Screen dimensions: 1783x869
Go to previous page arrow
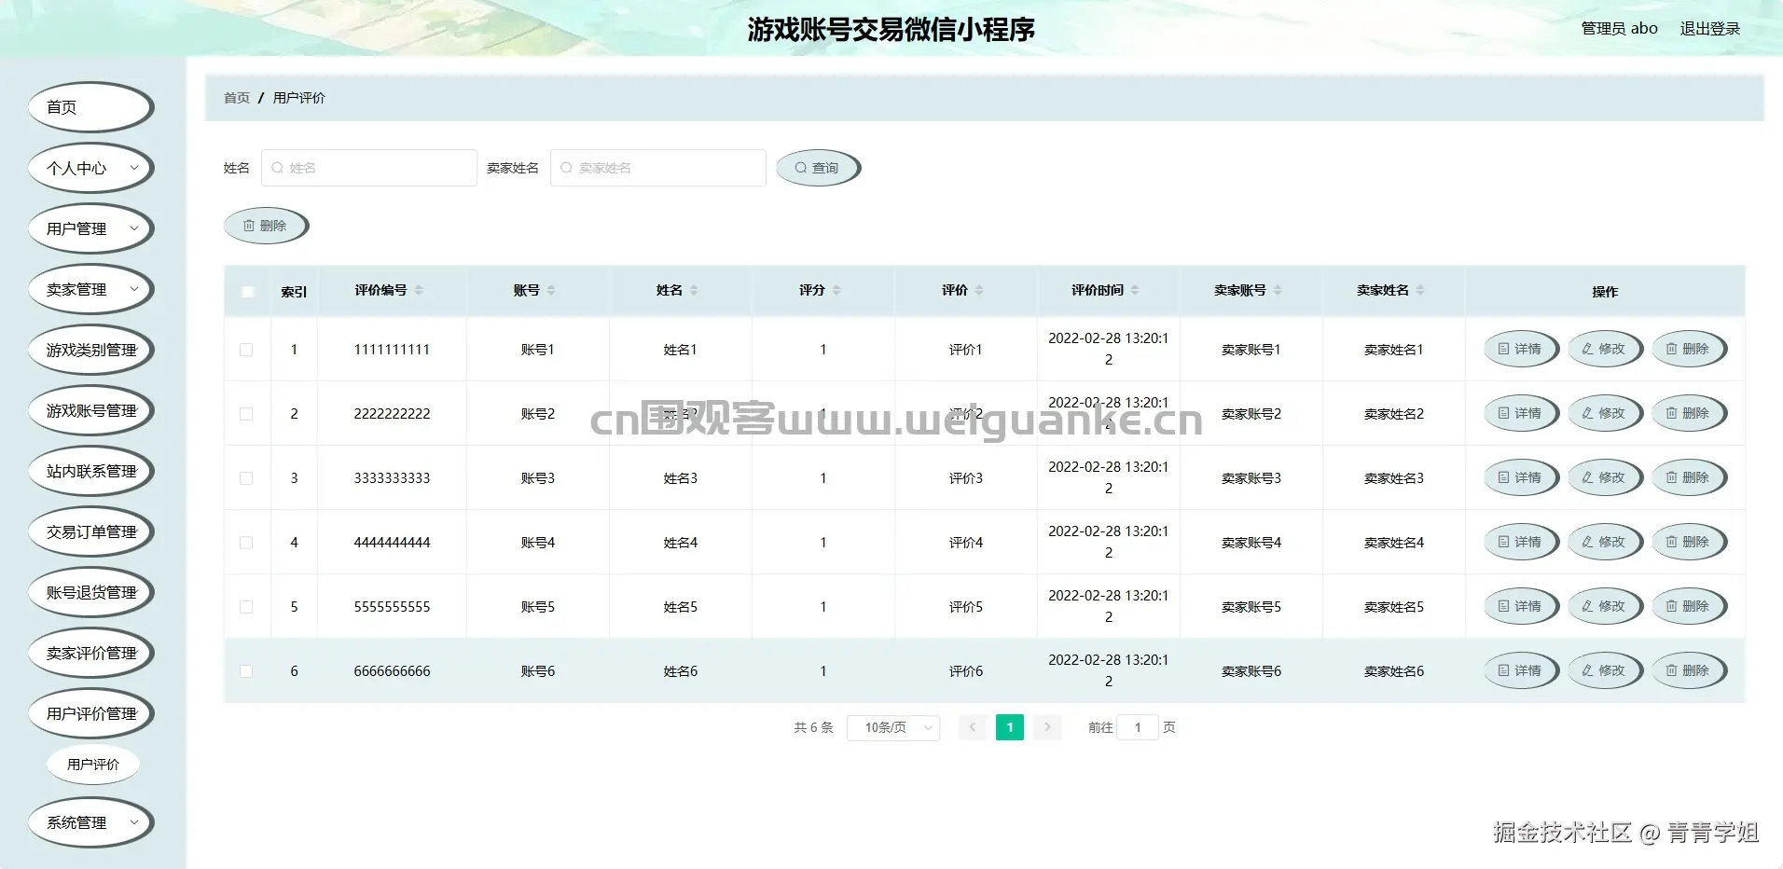[x=973, y=727]
